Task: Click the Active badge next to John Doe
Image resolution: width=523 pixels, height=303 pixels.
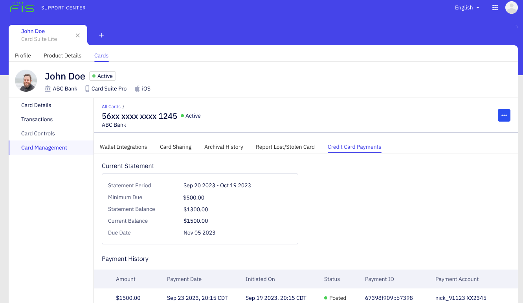Action: click(x=102, y=76)
